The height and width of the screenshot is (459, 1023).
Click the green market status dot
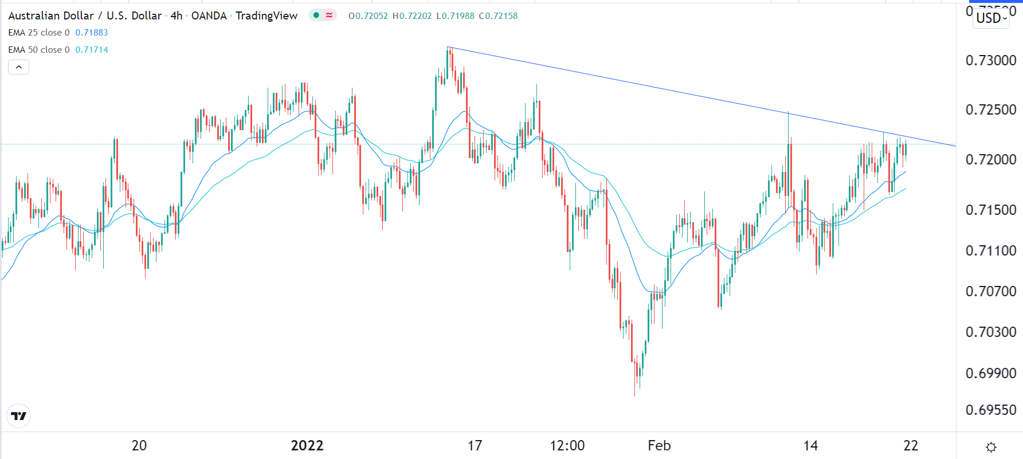pyautogui.click(x=316, y=15)
